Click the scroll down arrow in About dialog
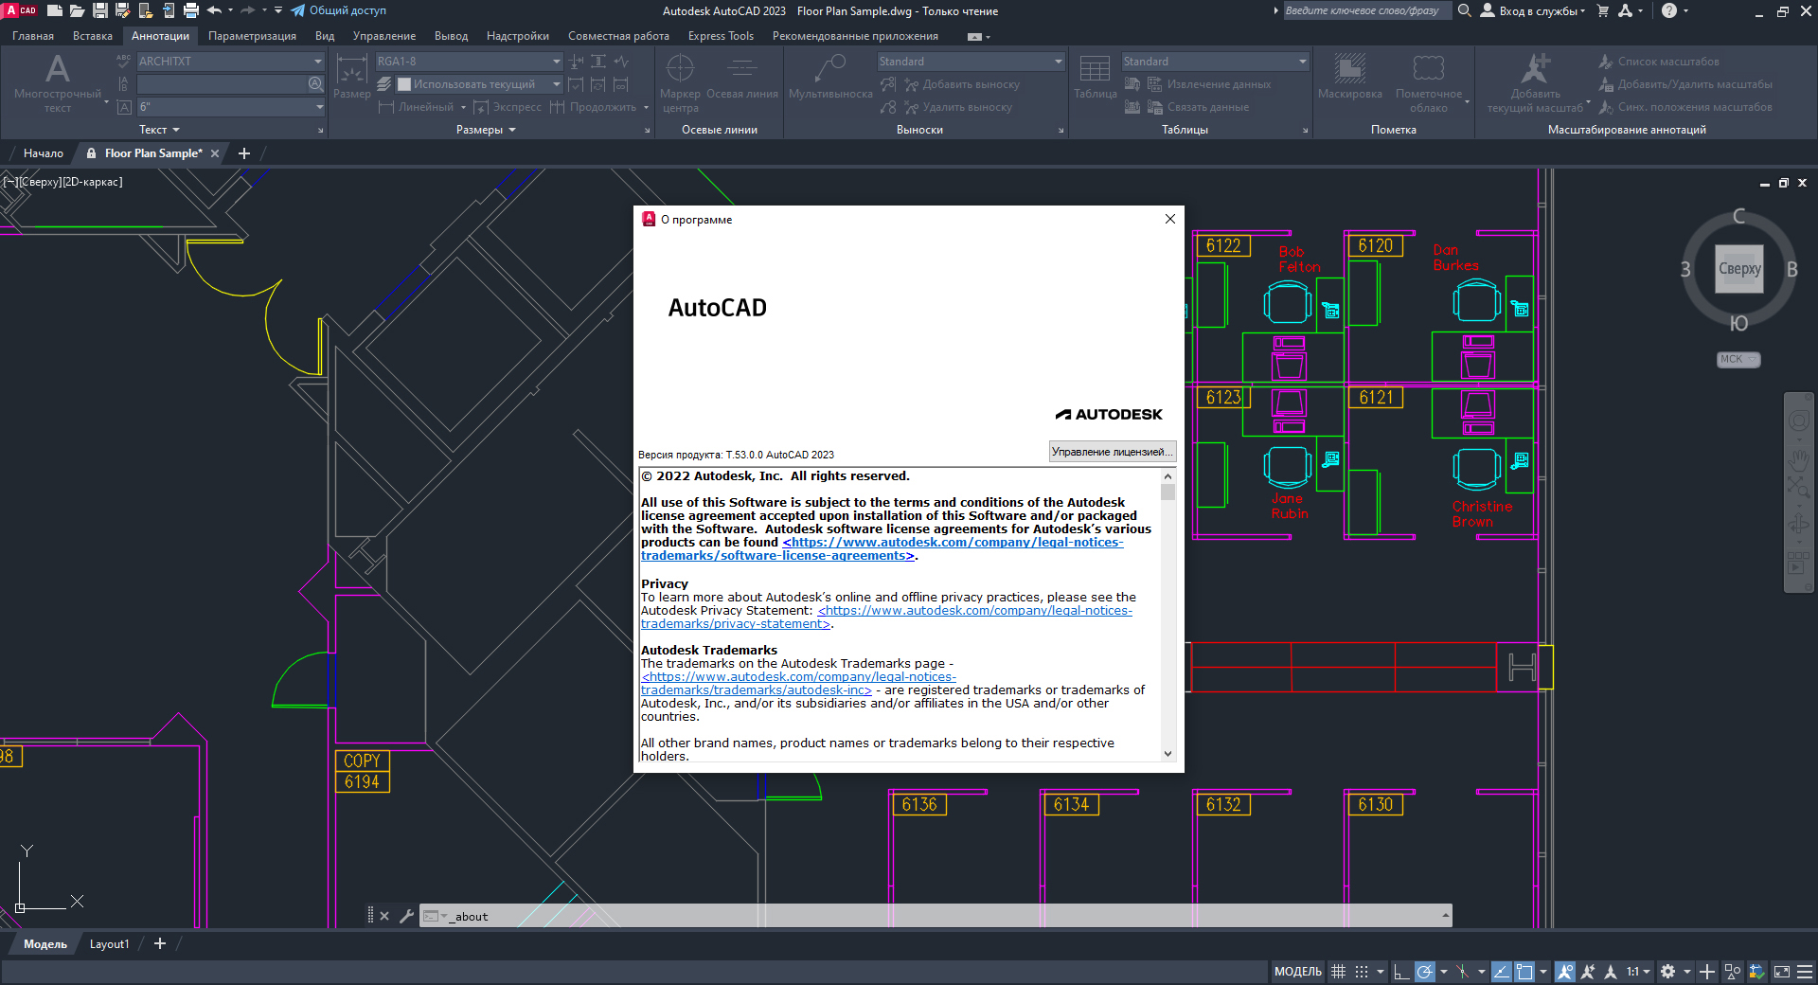Screen dimensions: 1818x985 (x=1167, y=754)
